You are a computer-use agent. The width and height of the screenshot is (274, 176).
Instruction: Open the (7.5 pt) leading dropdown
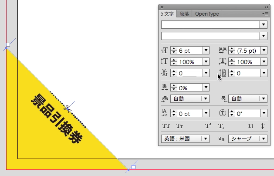coord(264,51)
